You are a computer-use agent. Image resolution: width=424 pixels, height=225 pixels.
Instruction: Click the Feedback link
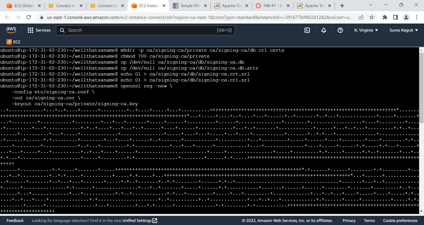point(15,220)
